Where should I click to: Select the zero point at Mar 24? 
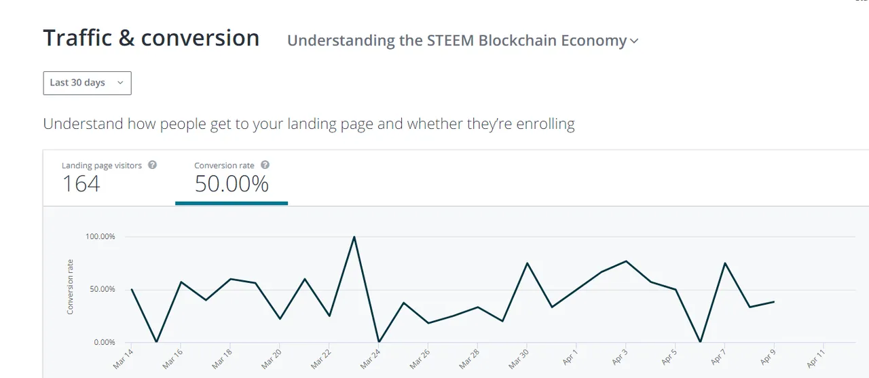pyautogui.click(x=379, y=341)
